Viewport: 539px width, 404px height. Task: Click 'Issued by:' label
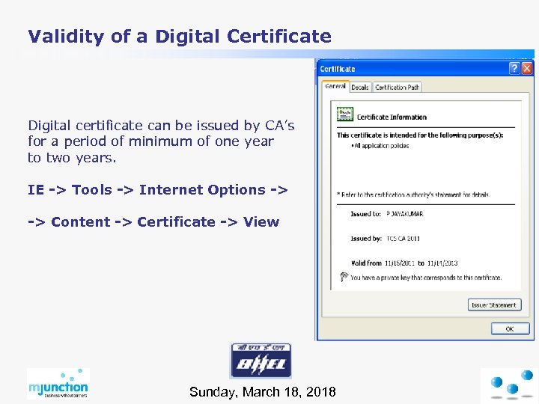366,239
